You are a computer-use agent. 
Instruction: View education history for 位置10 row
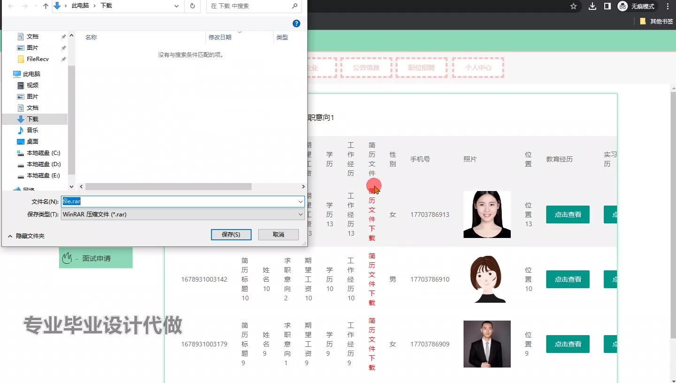568,279
